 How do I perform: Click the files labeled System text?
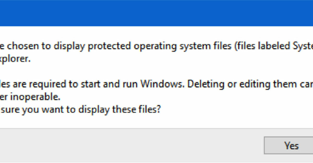(x=274, y=46)
